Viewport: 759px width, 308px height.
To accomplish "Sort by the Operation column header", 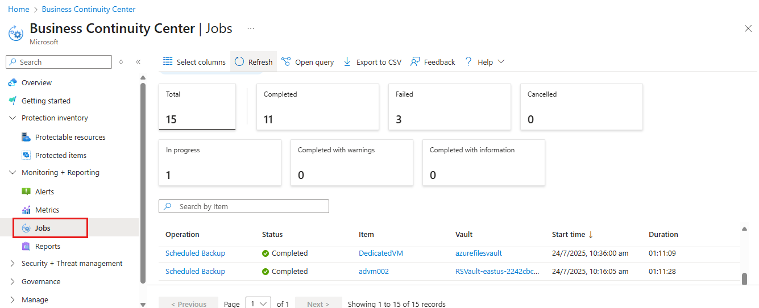I will [183, 235].
